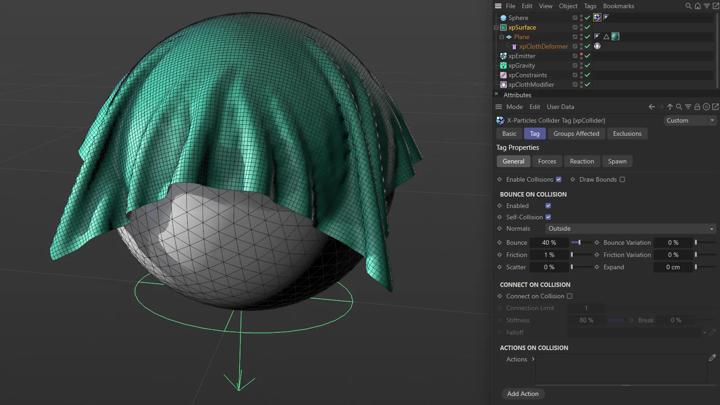Click the Scatter slider
Viewport: 720px width, 405px height.
[x=581, y=267]
